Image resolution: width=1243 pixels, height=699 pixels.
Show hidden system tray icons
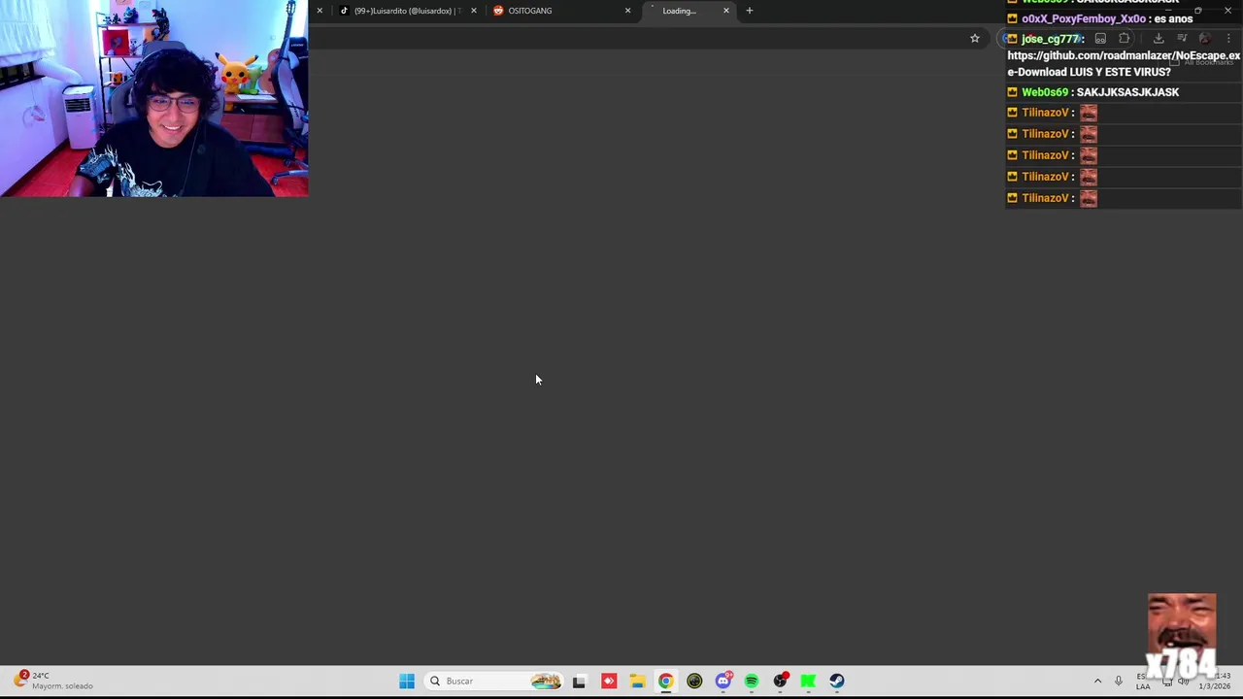pyautogui.click(x=1097, y=681)
